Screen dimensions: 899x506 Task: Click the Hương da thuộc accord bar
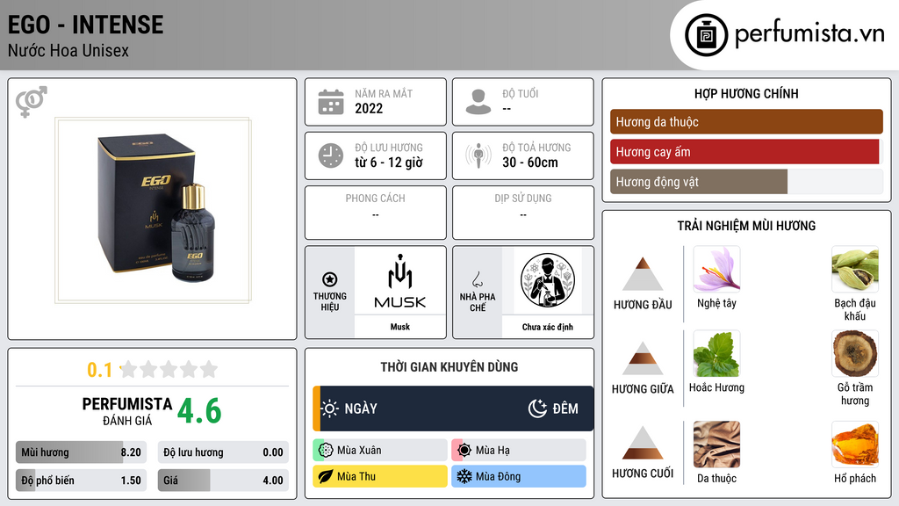[x=746, y=121]
